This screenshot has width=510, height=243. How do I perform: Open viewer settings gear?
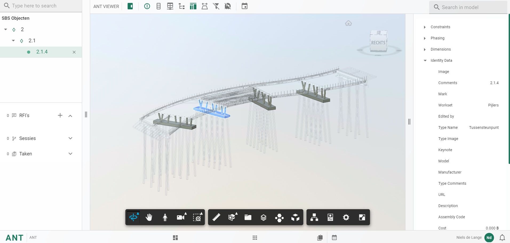pos(346,217)
